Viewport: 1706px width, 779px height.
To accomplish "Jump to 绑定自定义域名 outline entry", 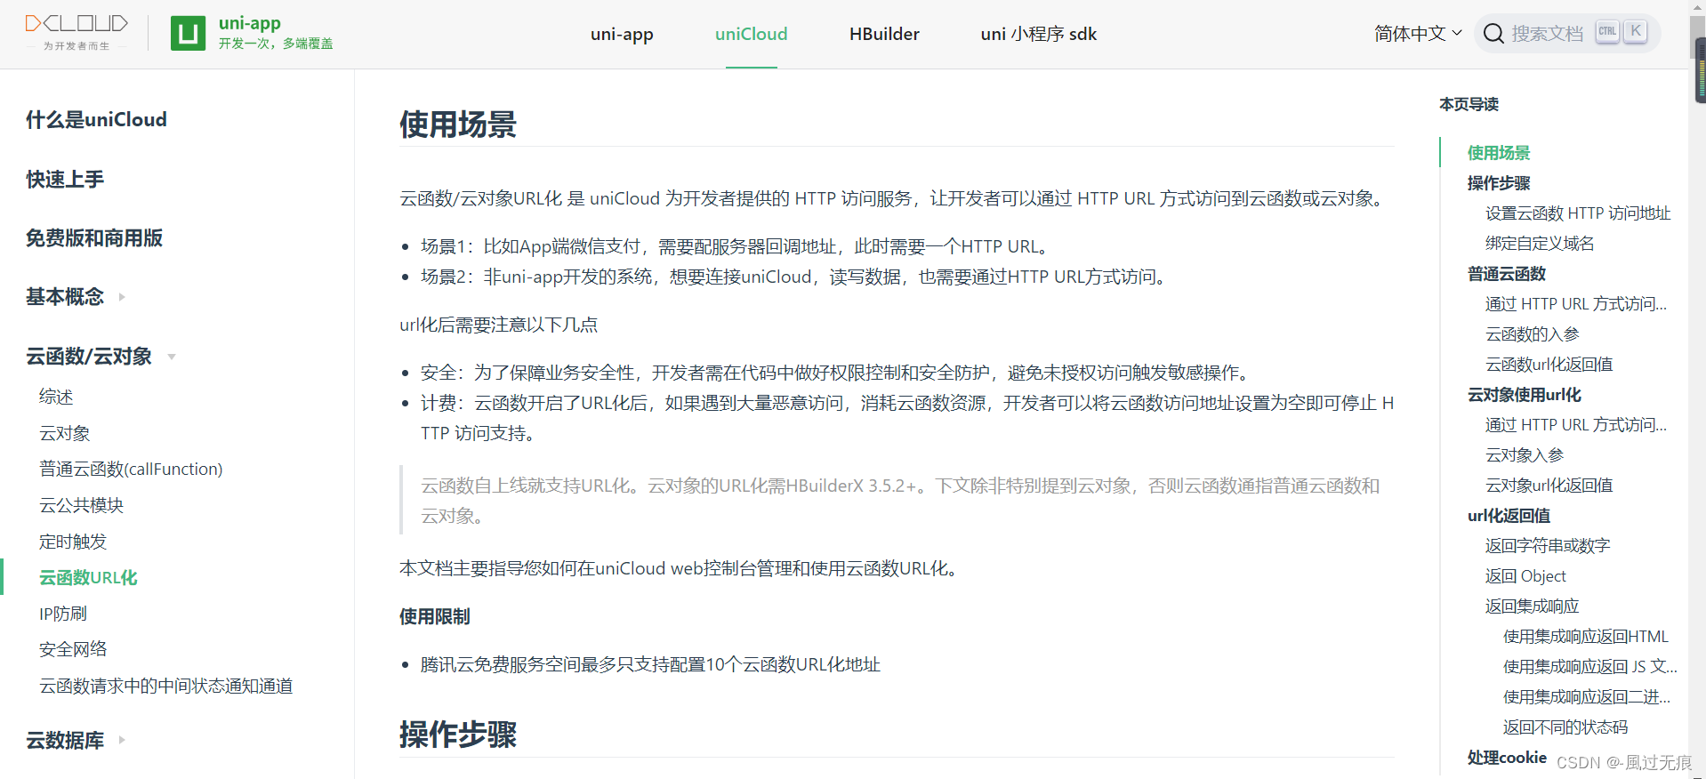I will [x=1540, y=244].
